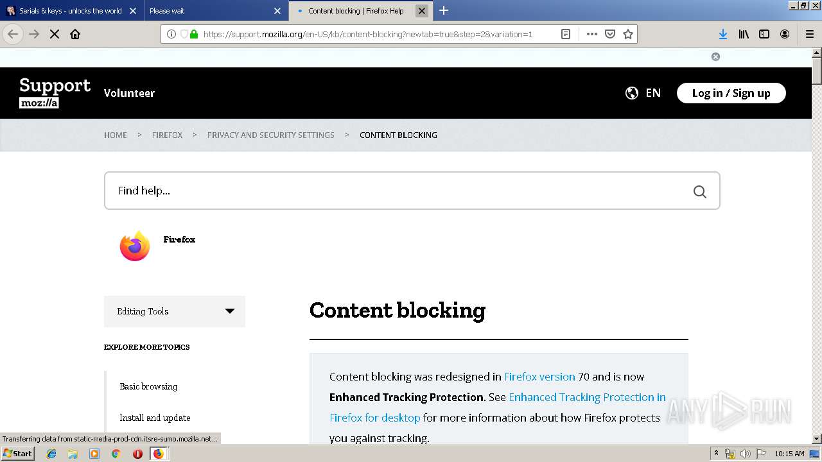
Task: Click the page scroll-up arrow
Action: tap(817, 52)
